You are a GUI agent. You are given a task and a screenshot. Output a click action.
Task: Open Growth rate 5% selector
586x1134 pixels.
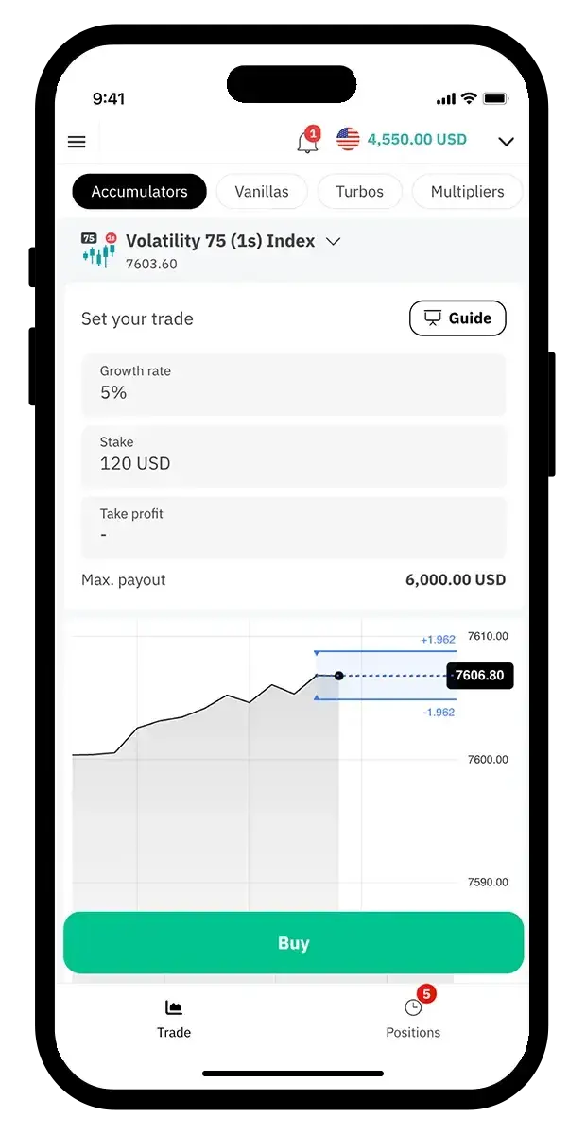click(293, 383)
